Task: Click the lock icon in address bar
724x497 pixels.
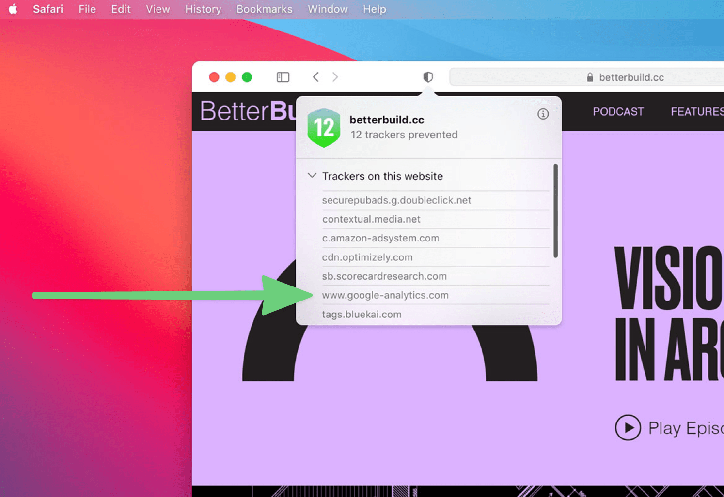Action: point(590,77)
